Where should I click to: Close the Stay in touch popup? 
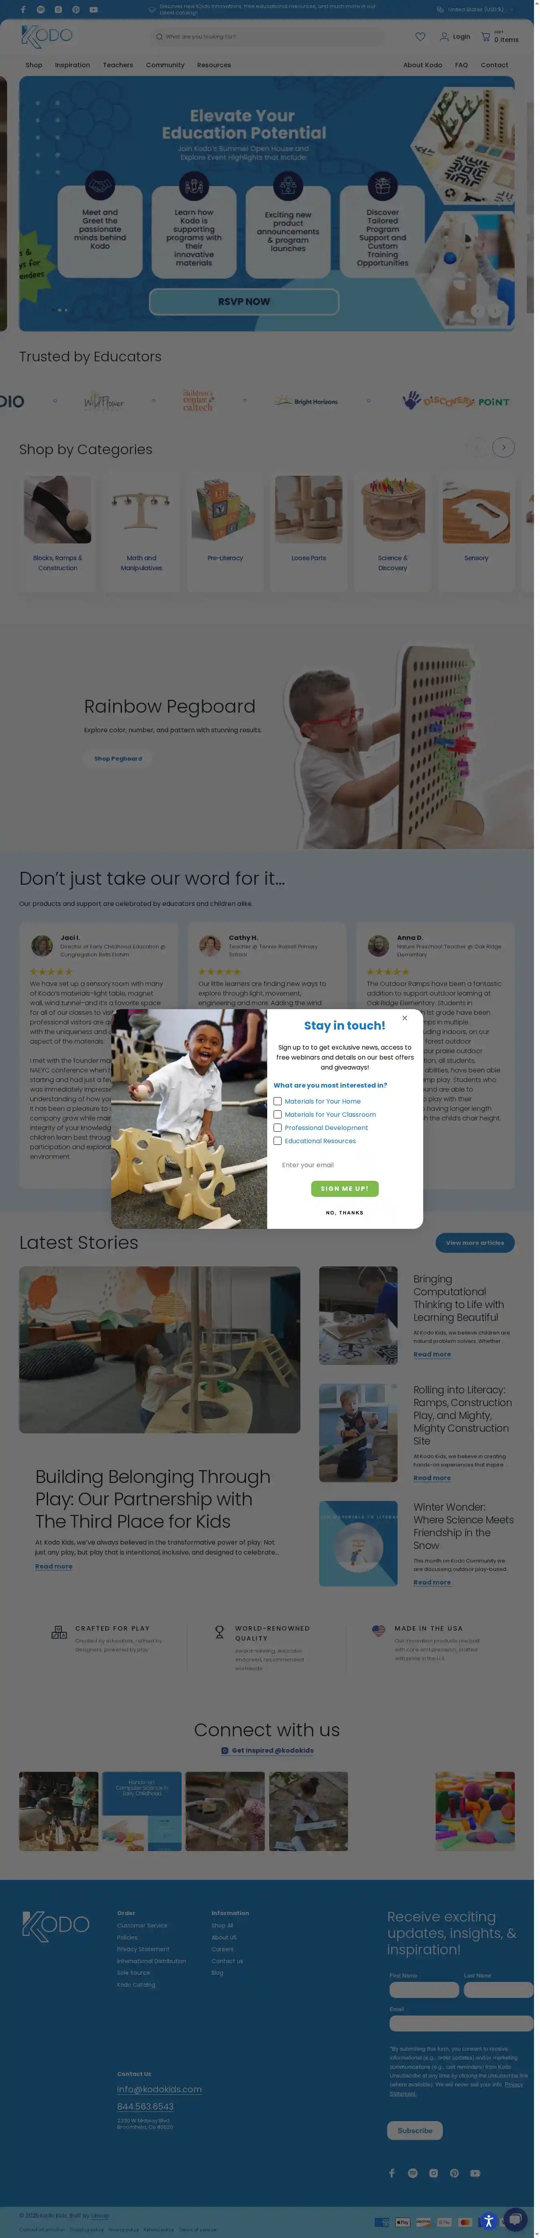(x=404, y=1017)
